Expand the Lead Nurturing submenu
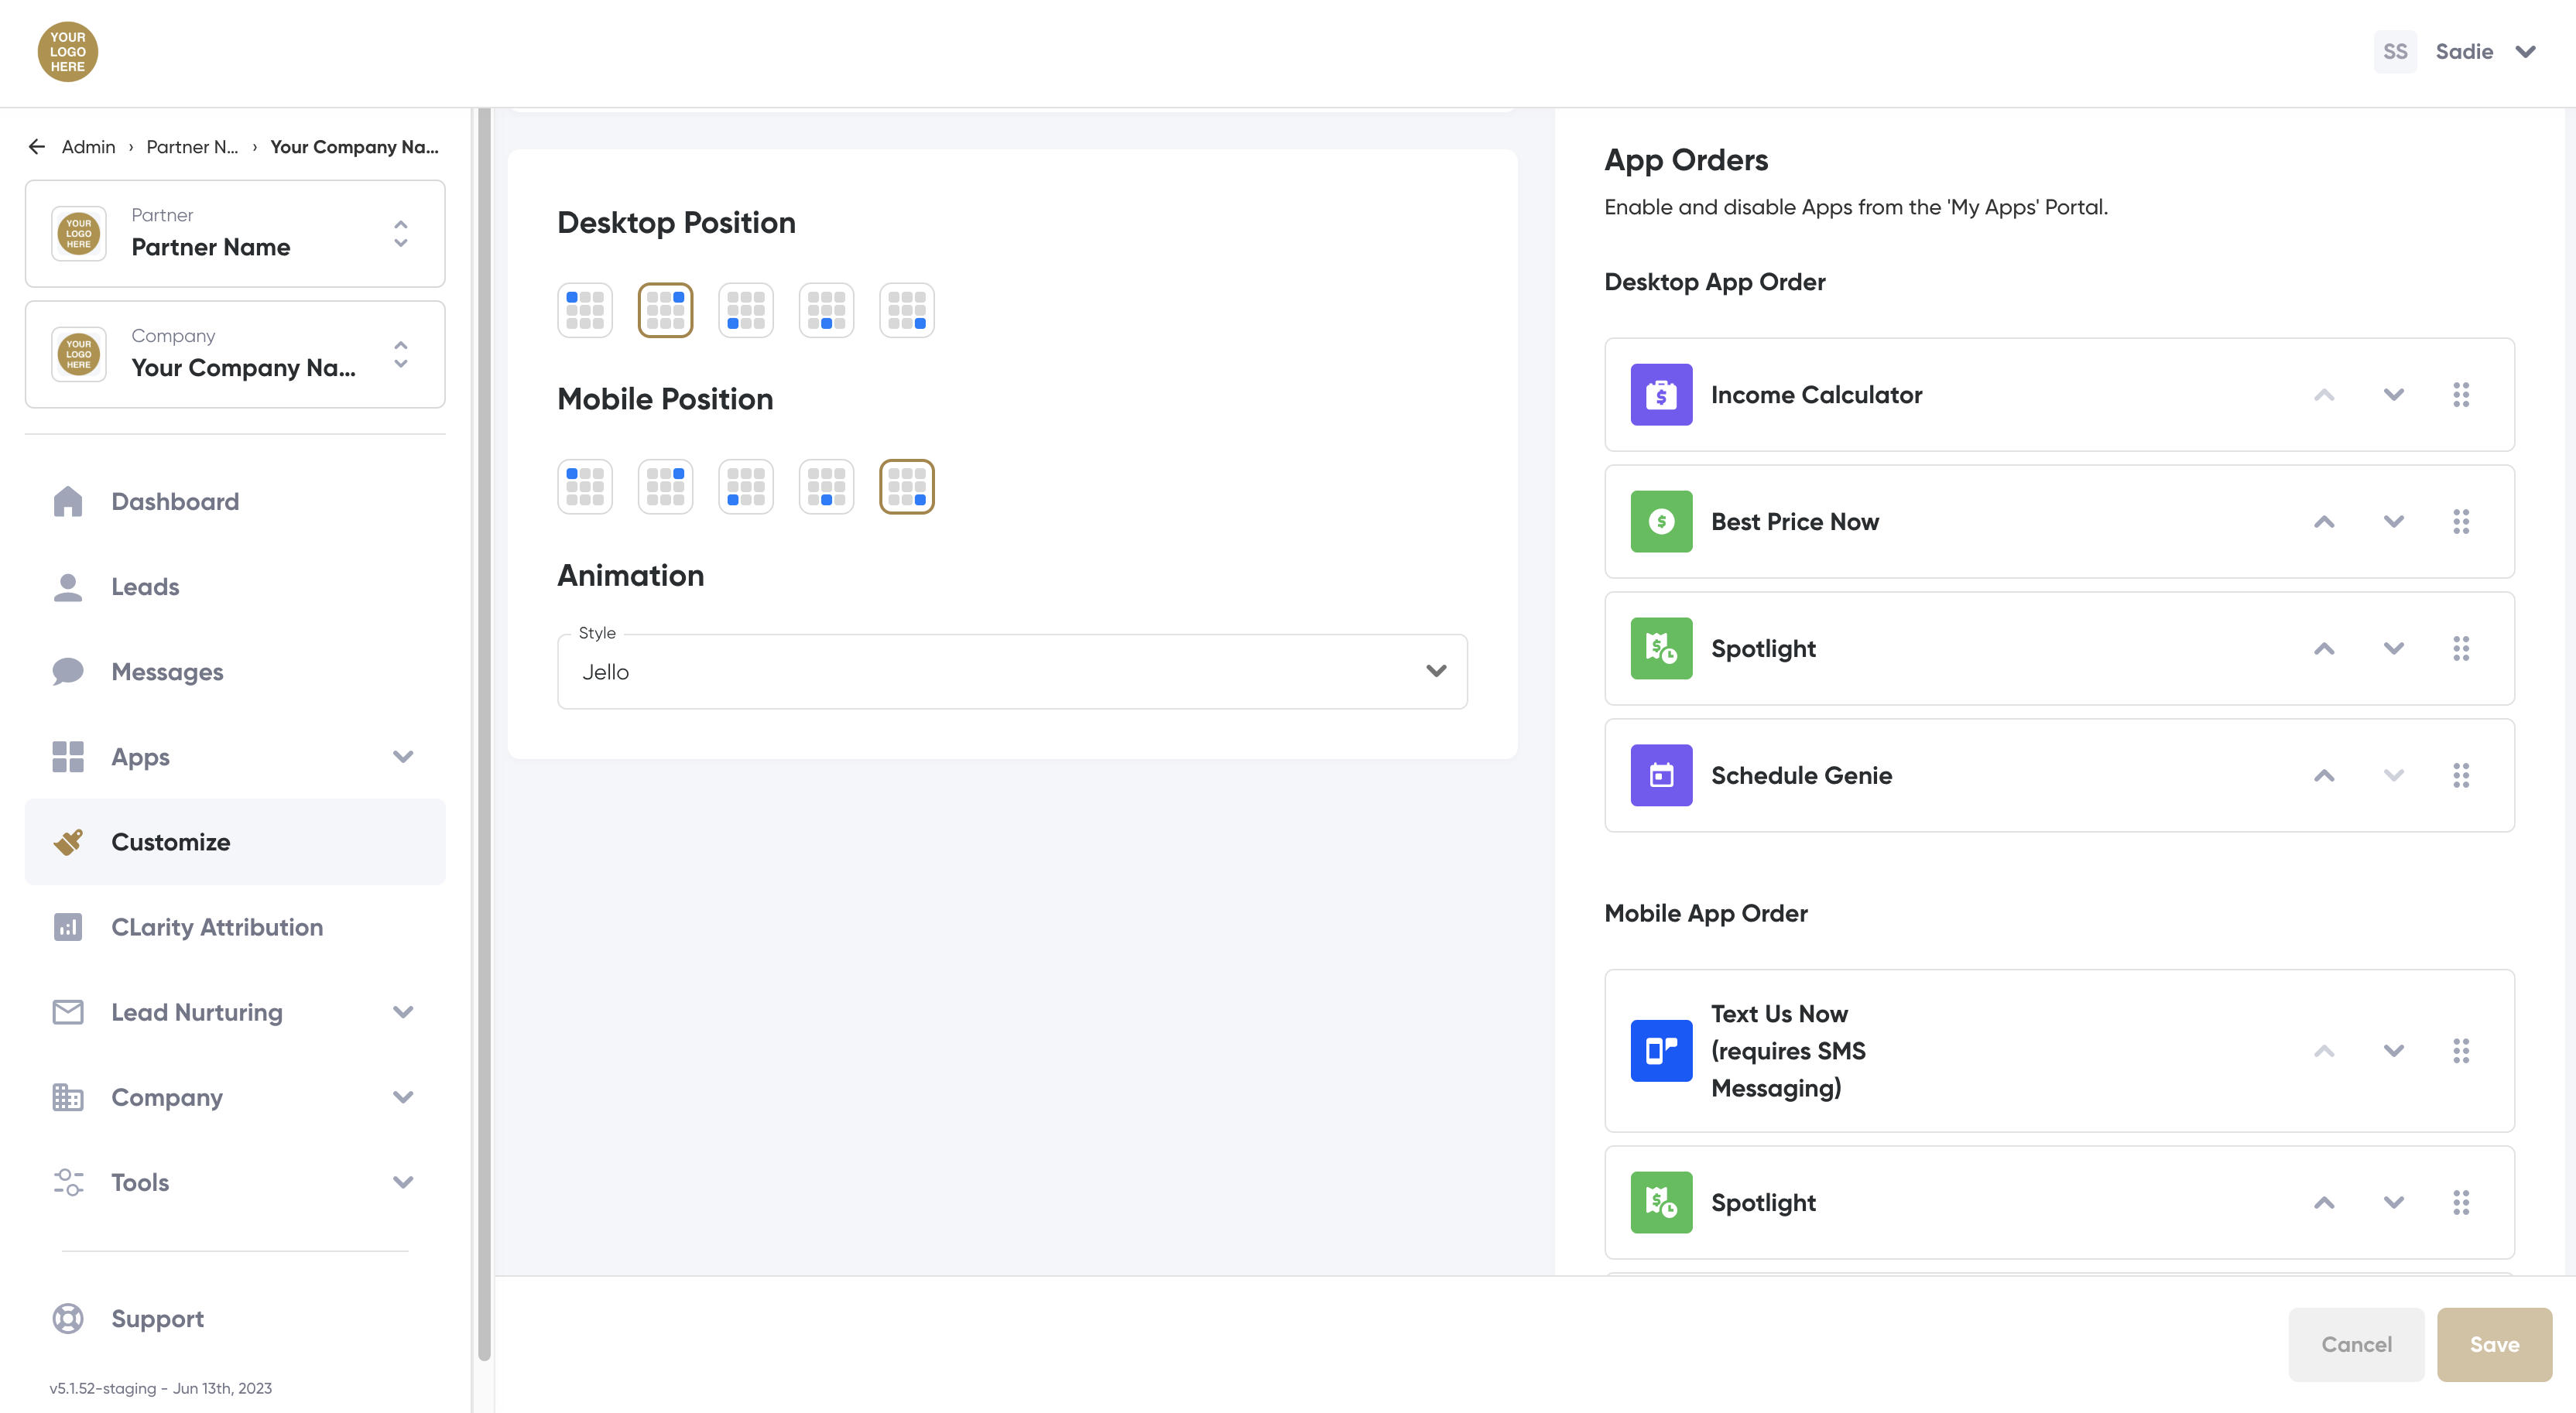The height and width of the screenshot is (1413, 2576). click(x=403, y=1012)
